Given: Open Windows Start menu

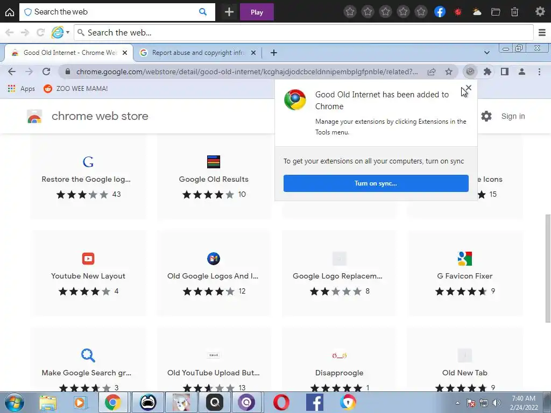Looking at the screenshot, I should point(14,402).
